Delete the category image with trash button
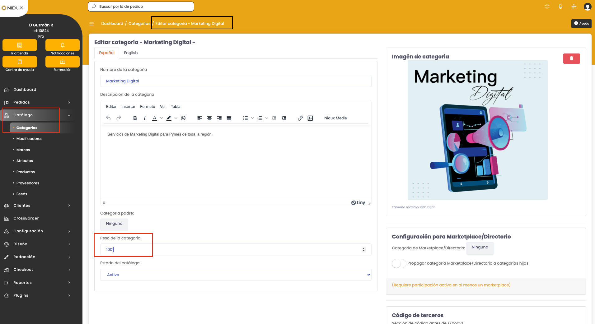 click(x=571, y=58)
